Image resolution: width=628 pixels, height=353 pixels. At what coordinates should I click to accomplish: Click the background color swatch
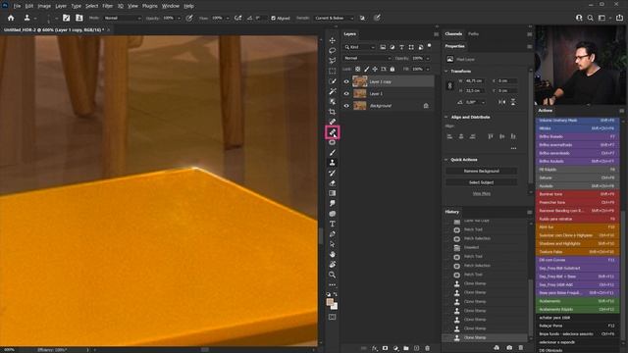point(335,307)
